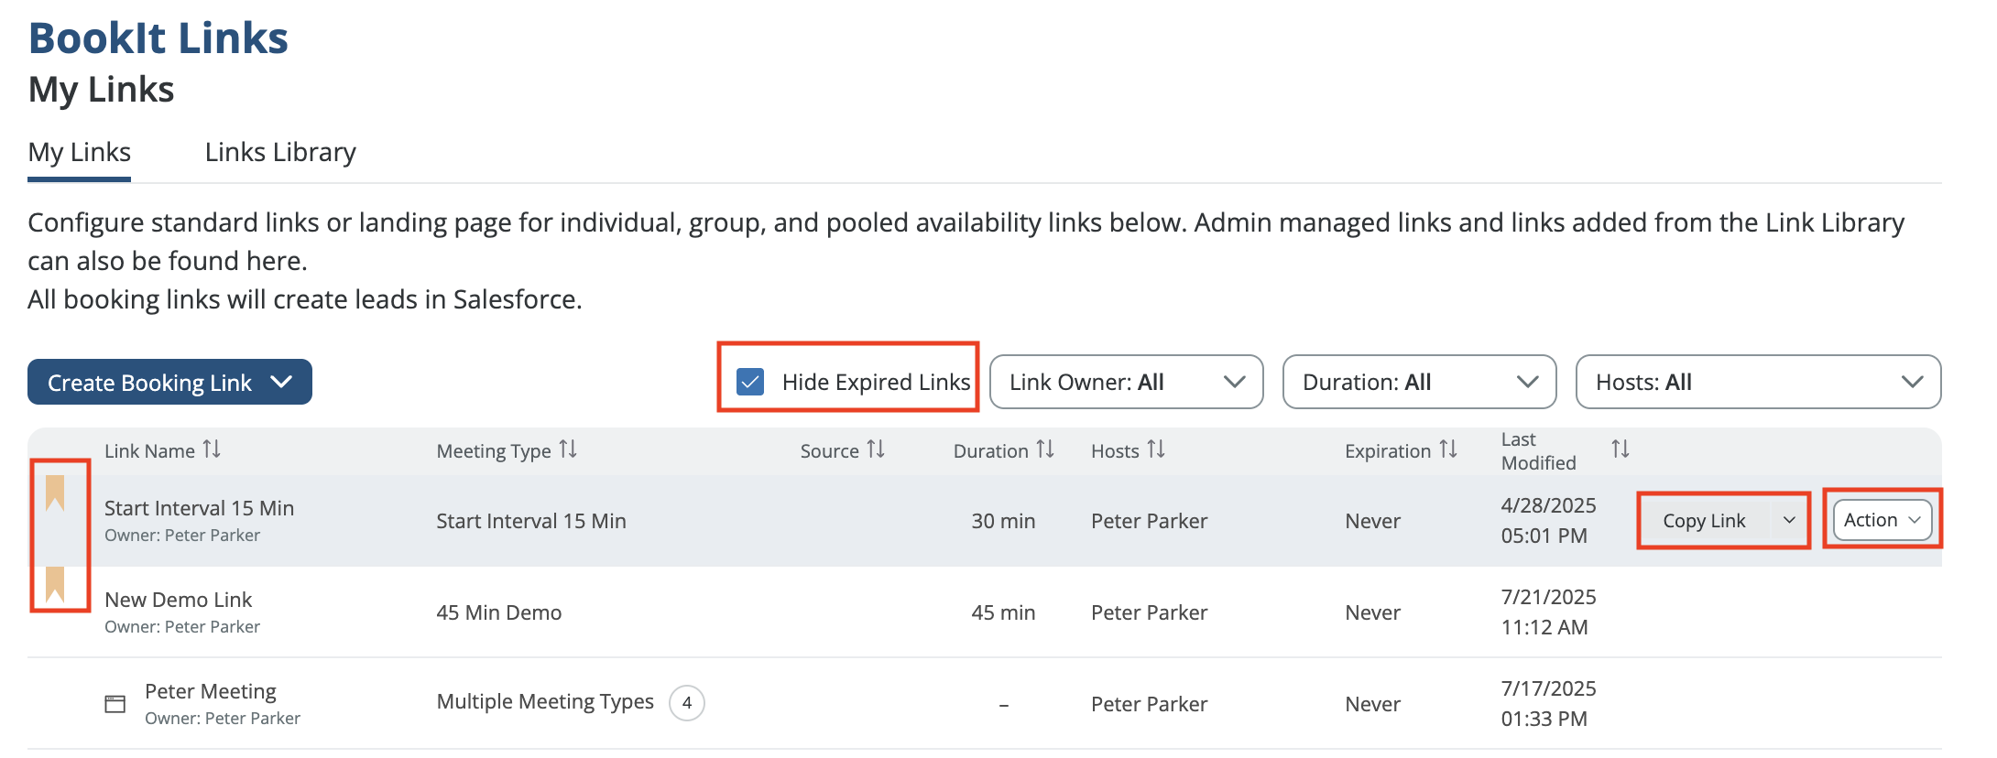Screen dimensions: 1997x758
Task: Click bookmark icon beside Start Interval 15 Min
Action: (55, 493)
